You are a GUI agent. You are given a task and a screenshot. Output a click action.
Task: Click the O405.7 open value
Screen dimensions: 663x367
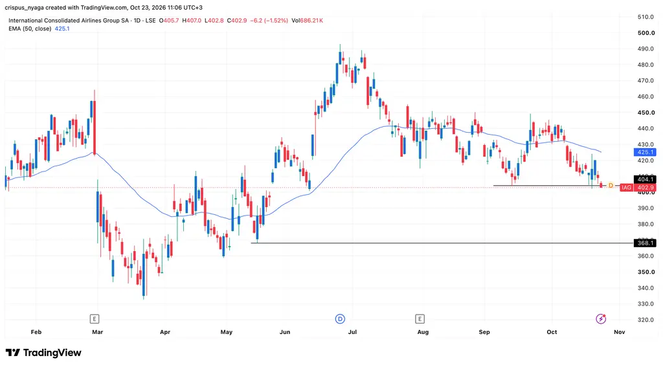pyautogui.click(x=169, y=20)
